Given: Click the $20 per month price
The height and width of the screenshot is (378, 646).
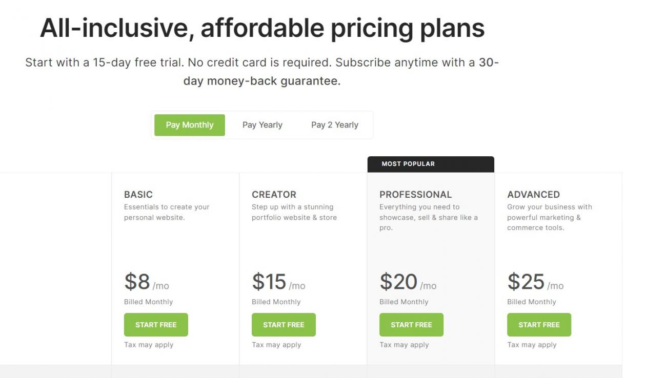Looking at the screenshot, I should (408, 282).
